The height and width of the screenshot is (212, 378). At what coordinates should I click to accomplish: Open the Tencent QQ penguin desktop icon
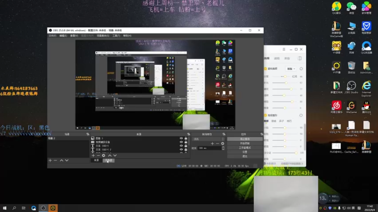[367, 107]
